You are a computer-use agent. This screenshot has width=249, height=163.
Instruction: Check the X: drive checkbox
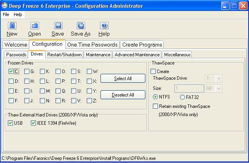coord(89,81)
